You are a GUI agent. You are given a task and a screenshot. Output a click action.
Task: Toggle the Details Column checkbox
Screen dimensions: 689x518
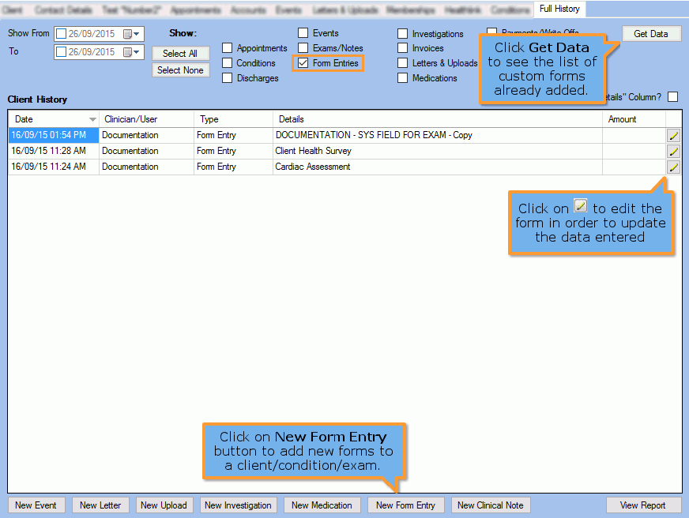672,96
